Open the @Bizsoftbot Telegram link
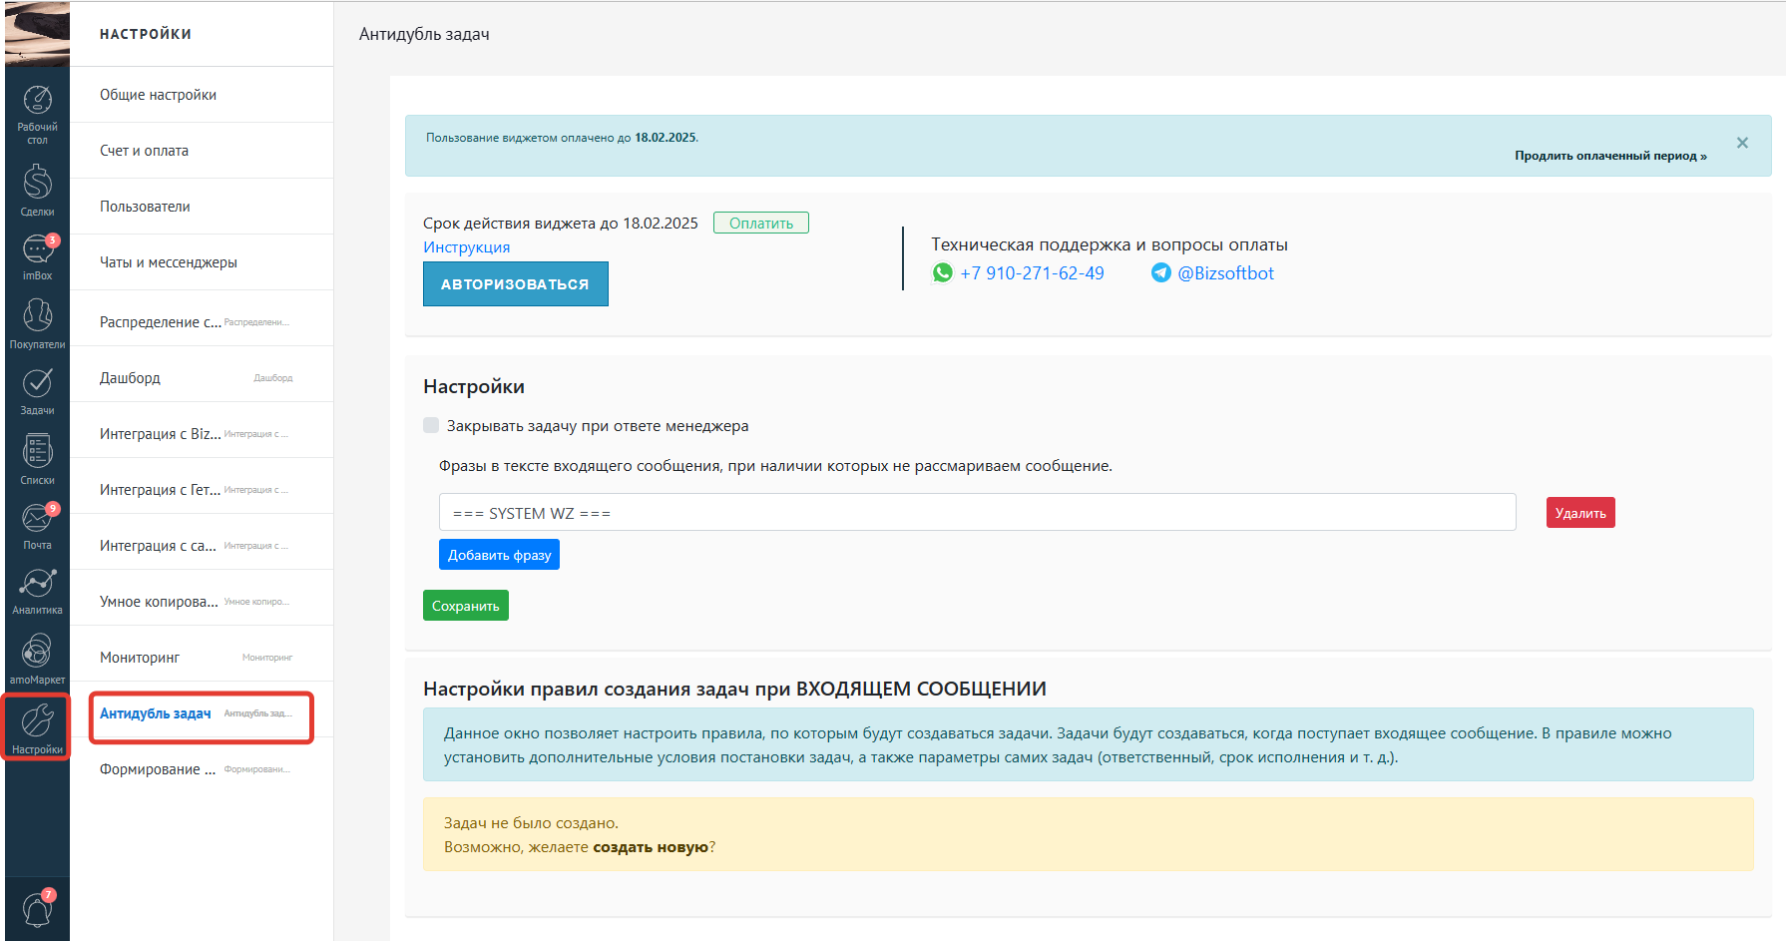Screen dimensions: 1786x941 click(1225, 273)
